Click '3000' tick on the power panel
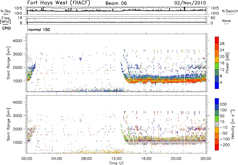The width and height of the screenshot is (238, 165). pyautogui.click(x=17, y=54)
